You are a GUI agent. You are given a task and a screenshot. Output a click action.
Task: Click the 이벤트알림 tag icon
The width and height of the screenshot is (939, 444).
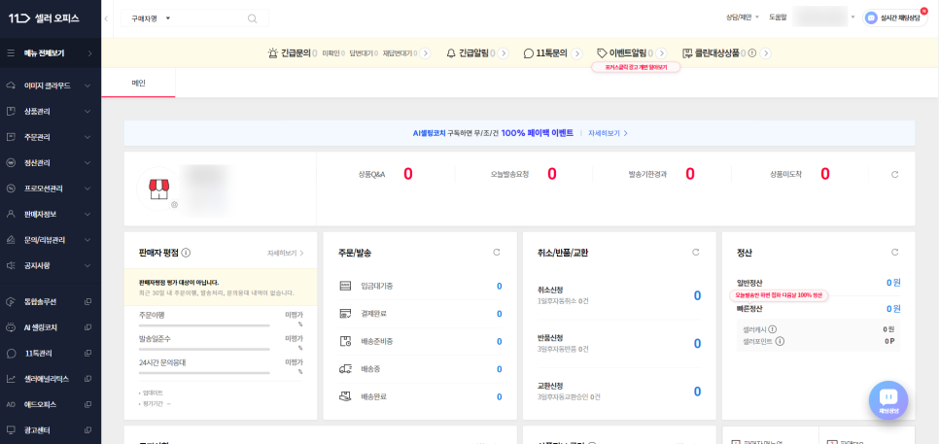tap(602, 53)
